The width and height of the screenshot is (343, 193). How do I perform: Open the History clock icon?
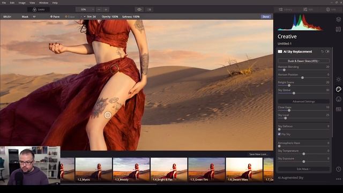coord(338,169)
